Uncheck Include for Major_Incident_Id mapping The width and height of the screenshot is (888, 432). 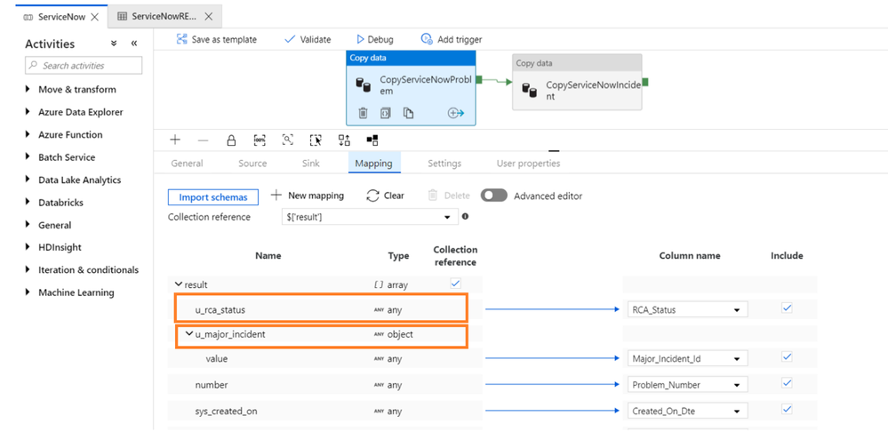(787, 356)
